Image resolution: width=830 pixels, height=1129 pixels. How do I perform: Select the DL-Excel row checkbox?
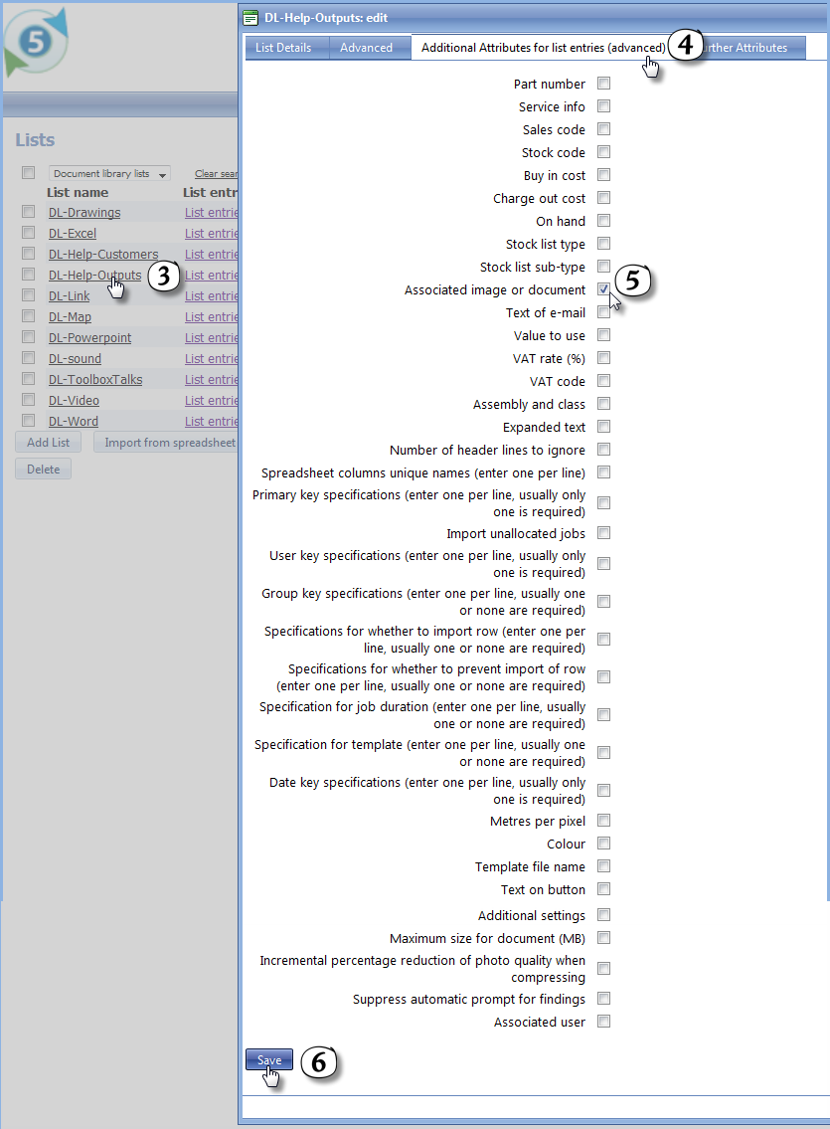point(28,233)
